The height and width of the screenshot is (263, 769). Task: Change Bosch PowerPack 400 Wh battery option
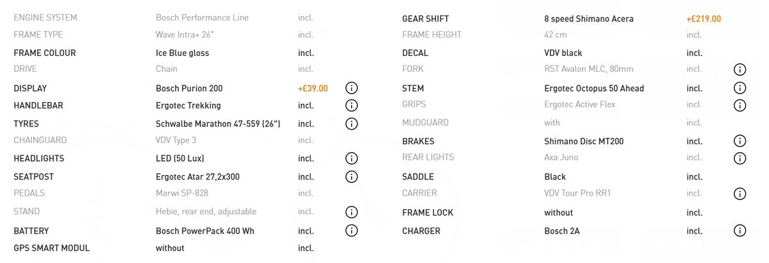pos(204,231)
